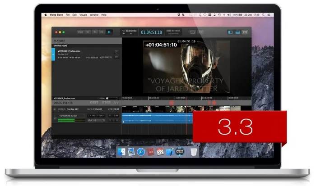
Task: Toggle the bottom timeline panel view
Action: (237, 32)
